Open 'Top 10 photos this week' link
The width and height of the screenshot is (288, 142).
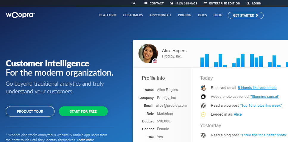point(261,106)
